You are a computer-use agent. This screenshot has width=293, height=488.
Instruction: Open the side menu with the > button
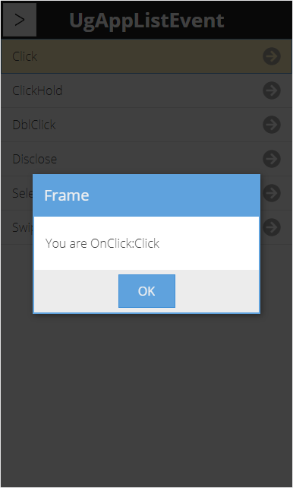pyautogui.click(x=20, y=20)
